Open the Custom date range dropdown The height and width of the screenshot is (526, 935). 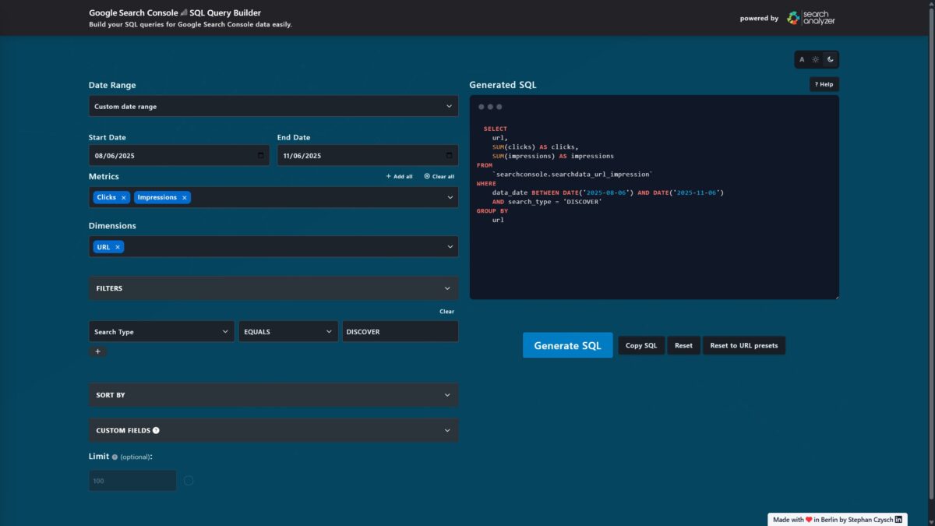tap(273, 106)
